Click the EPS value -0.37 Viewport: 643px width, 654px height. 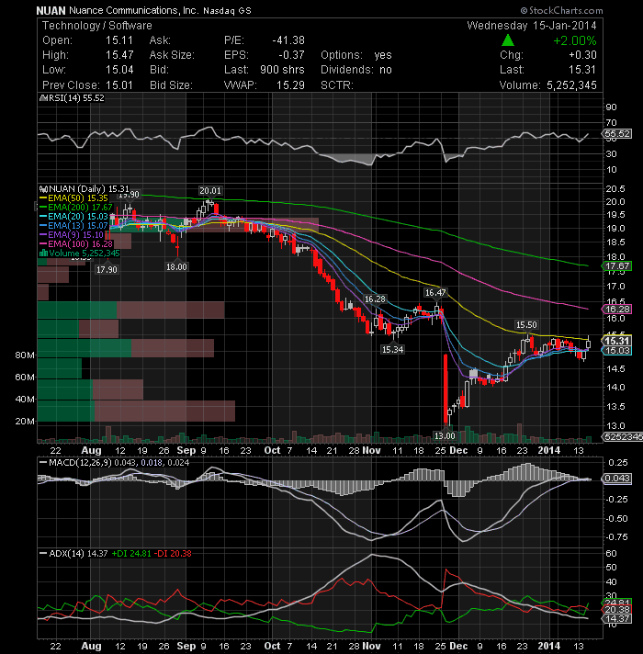click(291, 55)
